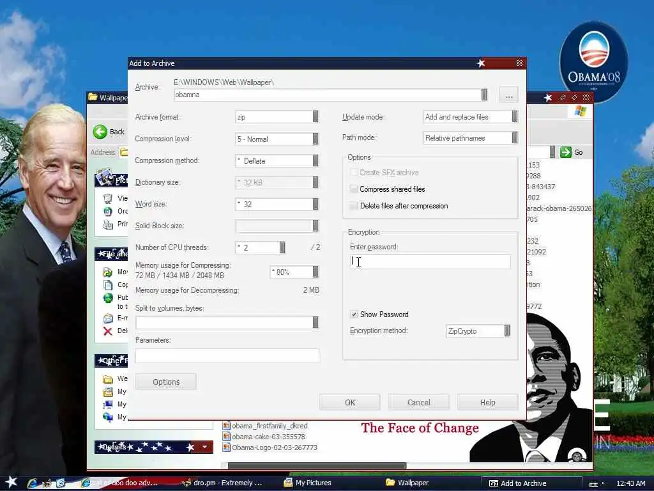The image size is (654, 491).
Task: Switch to the doo doo adv taskbar item
Action: 125,483
